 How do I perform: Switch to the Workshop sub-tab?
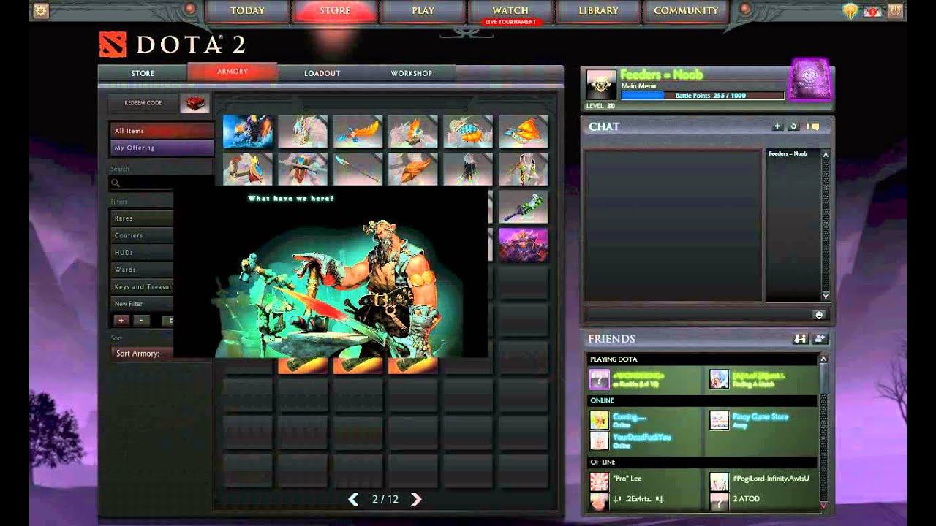[x=412, y=73]
